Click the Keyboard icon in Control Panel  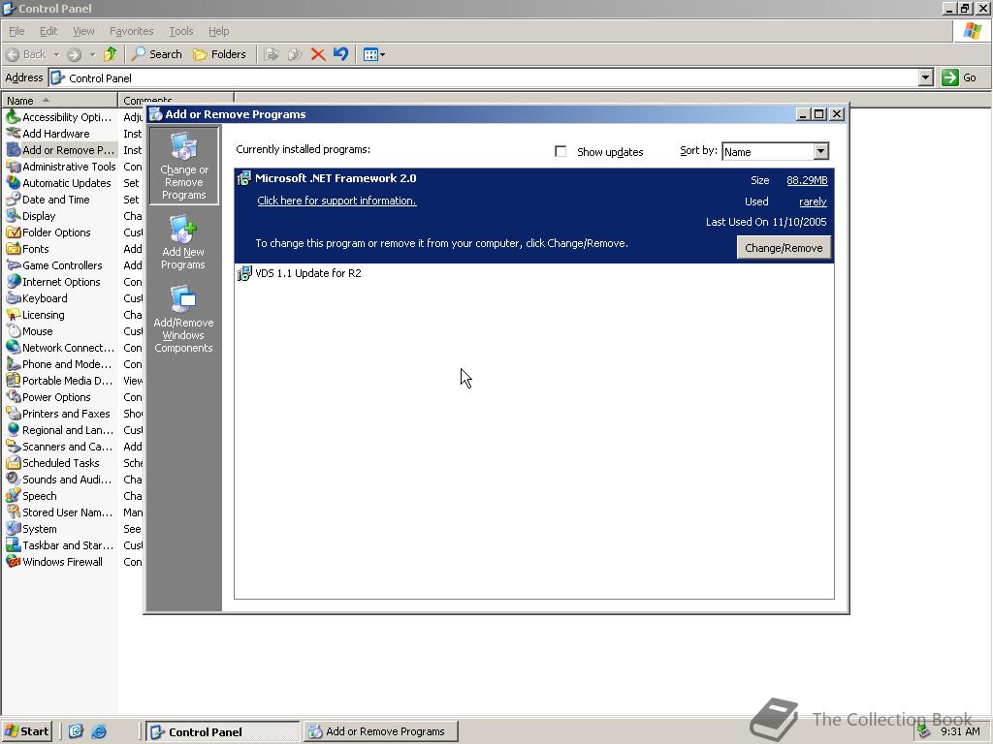pyautogui.click(x=13, y=297)
